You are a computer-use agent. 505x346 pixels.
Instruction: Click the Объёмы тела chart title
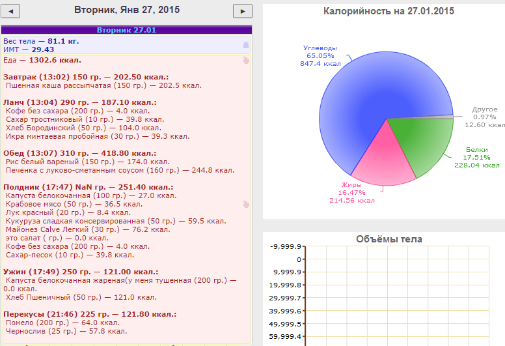[x=389, y=239]
